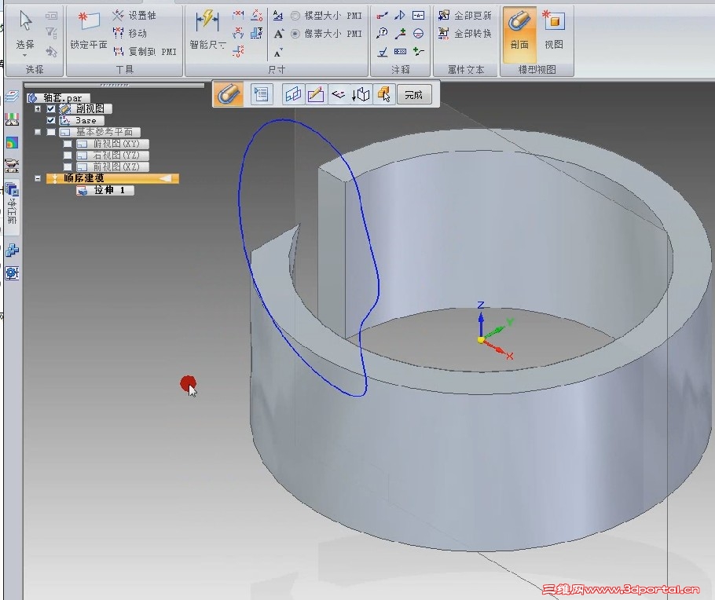Click the weld symbol icon
Viewport: 715px width, 600px height.
click(x=400, y=15)
